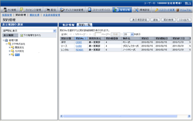
Task: Click the 契約検索 button
Action: pyautogui.click(x=168, y=20)
